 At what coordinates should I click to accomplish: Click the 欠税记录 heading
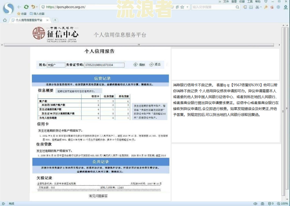pyautogui.click(x=44, y=178)
